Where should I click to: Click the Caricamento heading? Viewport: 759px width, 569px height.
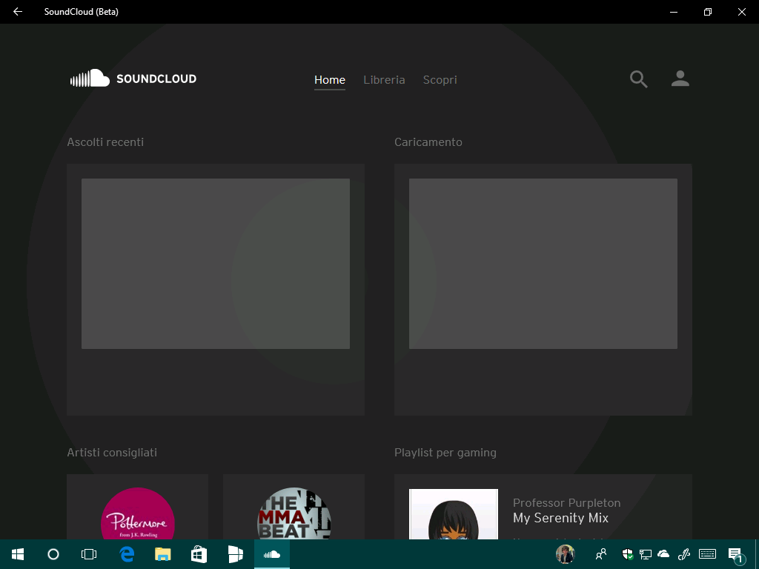[428, 142]
